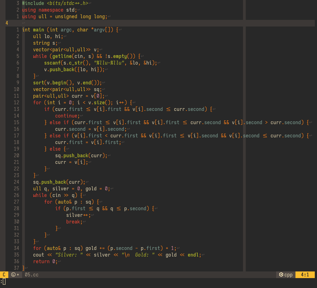Click the C mode indicator in statusline
Image resolution: width=317 pixels, height=288 pixels.
pos(4,275)
